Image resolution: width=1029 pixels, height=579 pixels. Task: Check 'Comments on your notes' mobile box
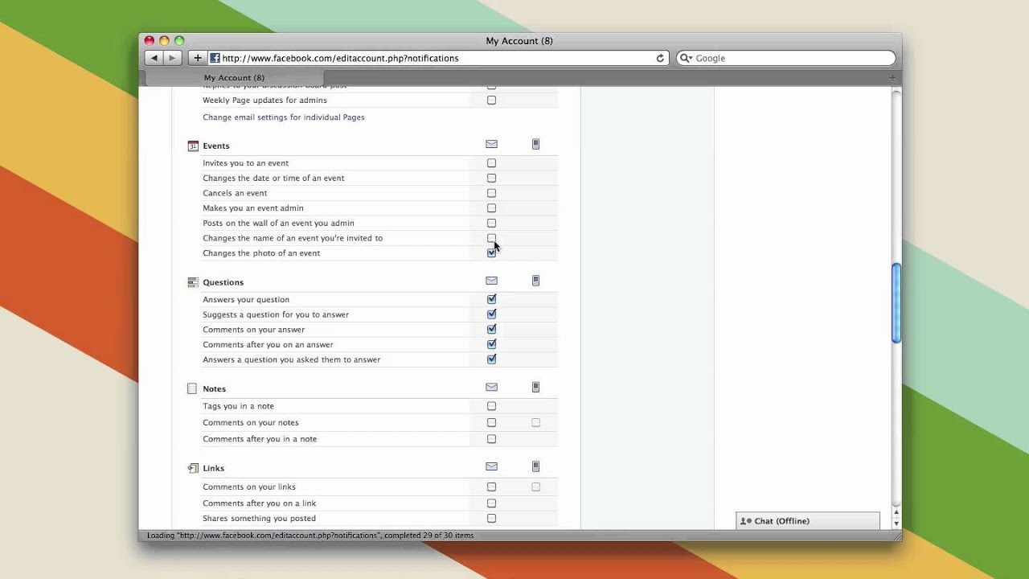tap(535, 423)
